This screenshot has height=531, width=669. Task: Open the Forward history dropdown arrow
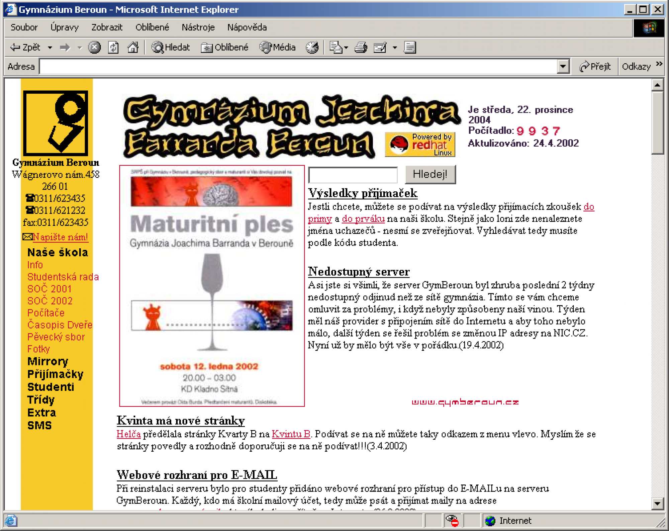pos(79,48)
